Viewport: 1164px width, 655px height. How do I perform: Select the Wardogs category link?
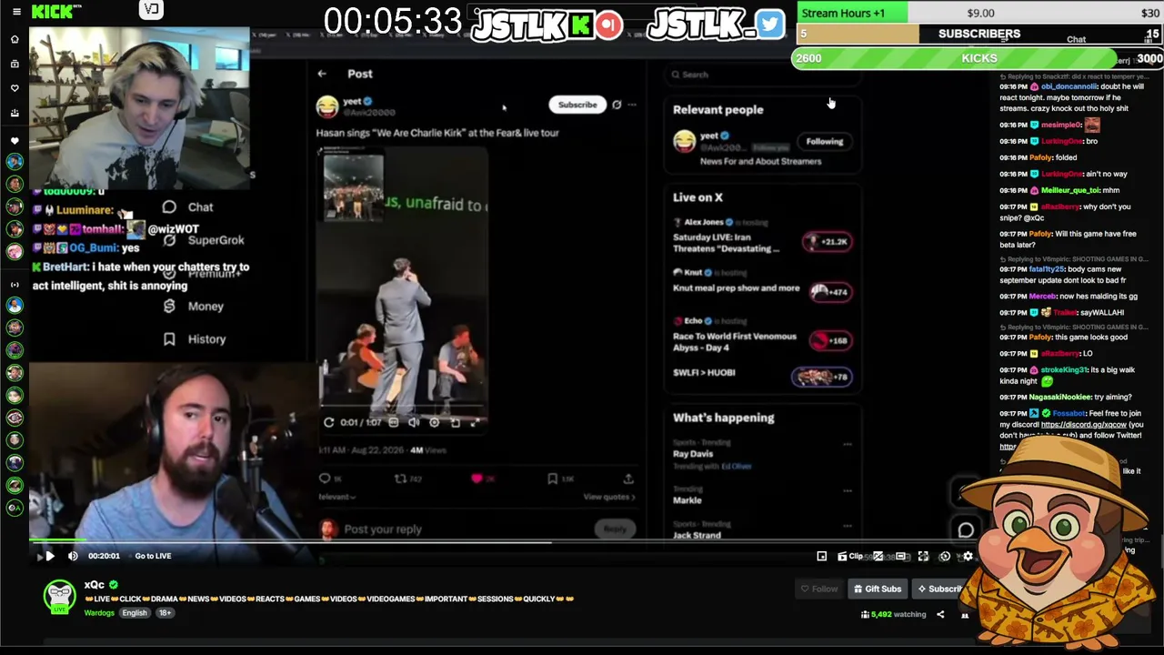[x=99, y=613]
